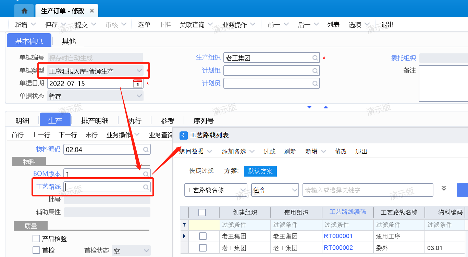Viewport: 468px width, 257px height.
Task: Click the grid filter funnel icon
Action: click(184, 225)
